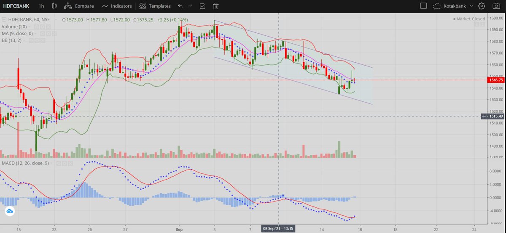Screen dimensions: 506x233
Task: Remove the Volume (20) indicator
Action: pyautogui.click(x=48, y=26)
